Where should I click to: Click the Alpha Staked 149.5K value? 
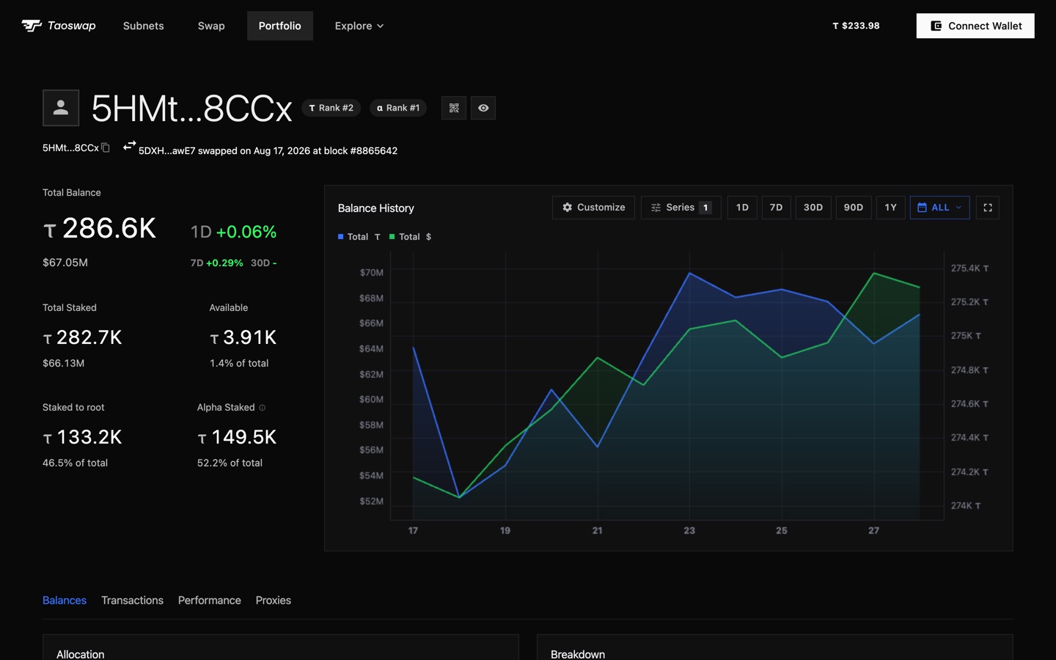[237, 437]
